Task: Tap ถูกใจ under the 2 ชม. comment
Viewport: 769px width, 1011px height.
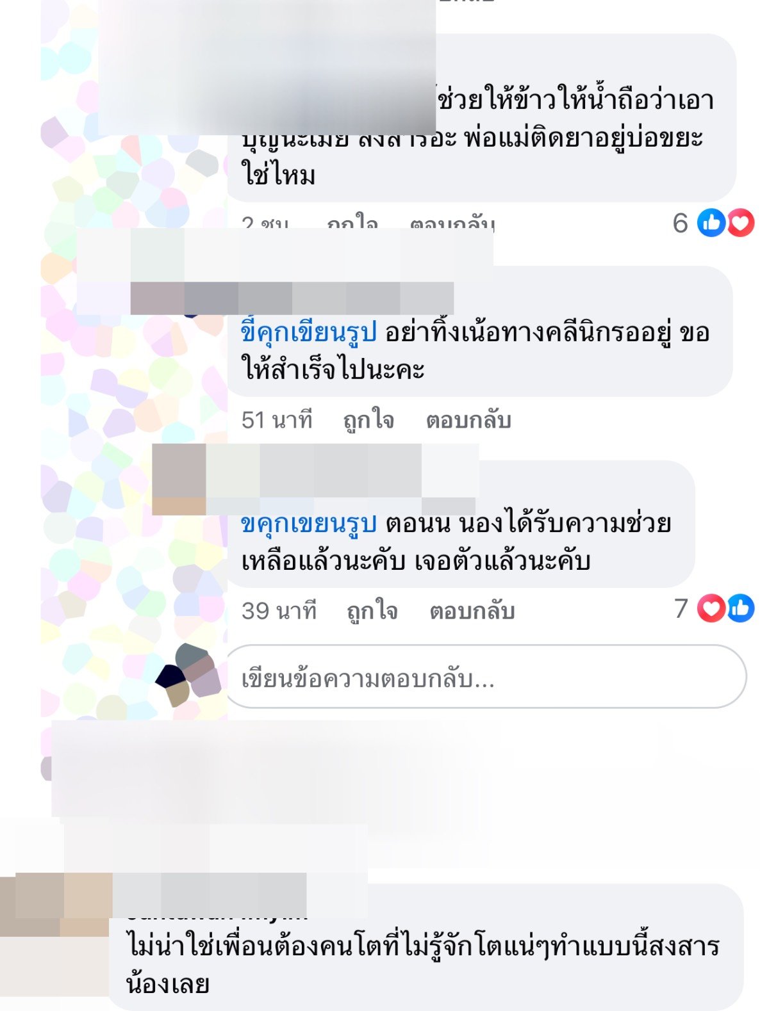Action: (x=352, y=223)
